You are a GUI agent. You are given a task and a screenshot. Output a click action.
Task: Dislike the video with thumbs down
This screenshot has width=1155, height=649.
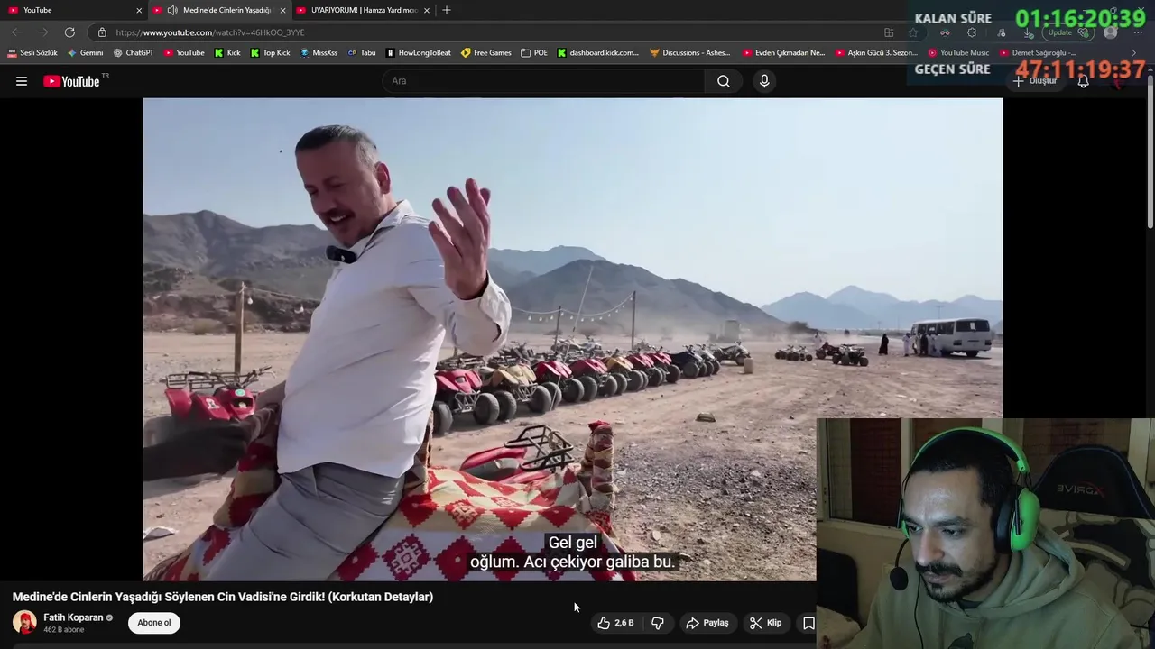coord(658,623)
